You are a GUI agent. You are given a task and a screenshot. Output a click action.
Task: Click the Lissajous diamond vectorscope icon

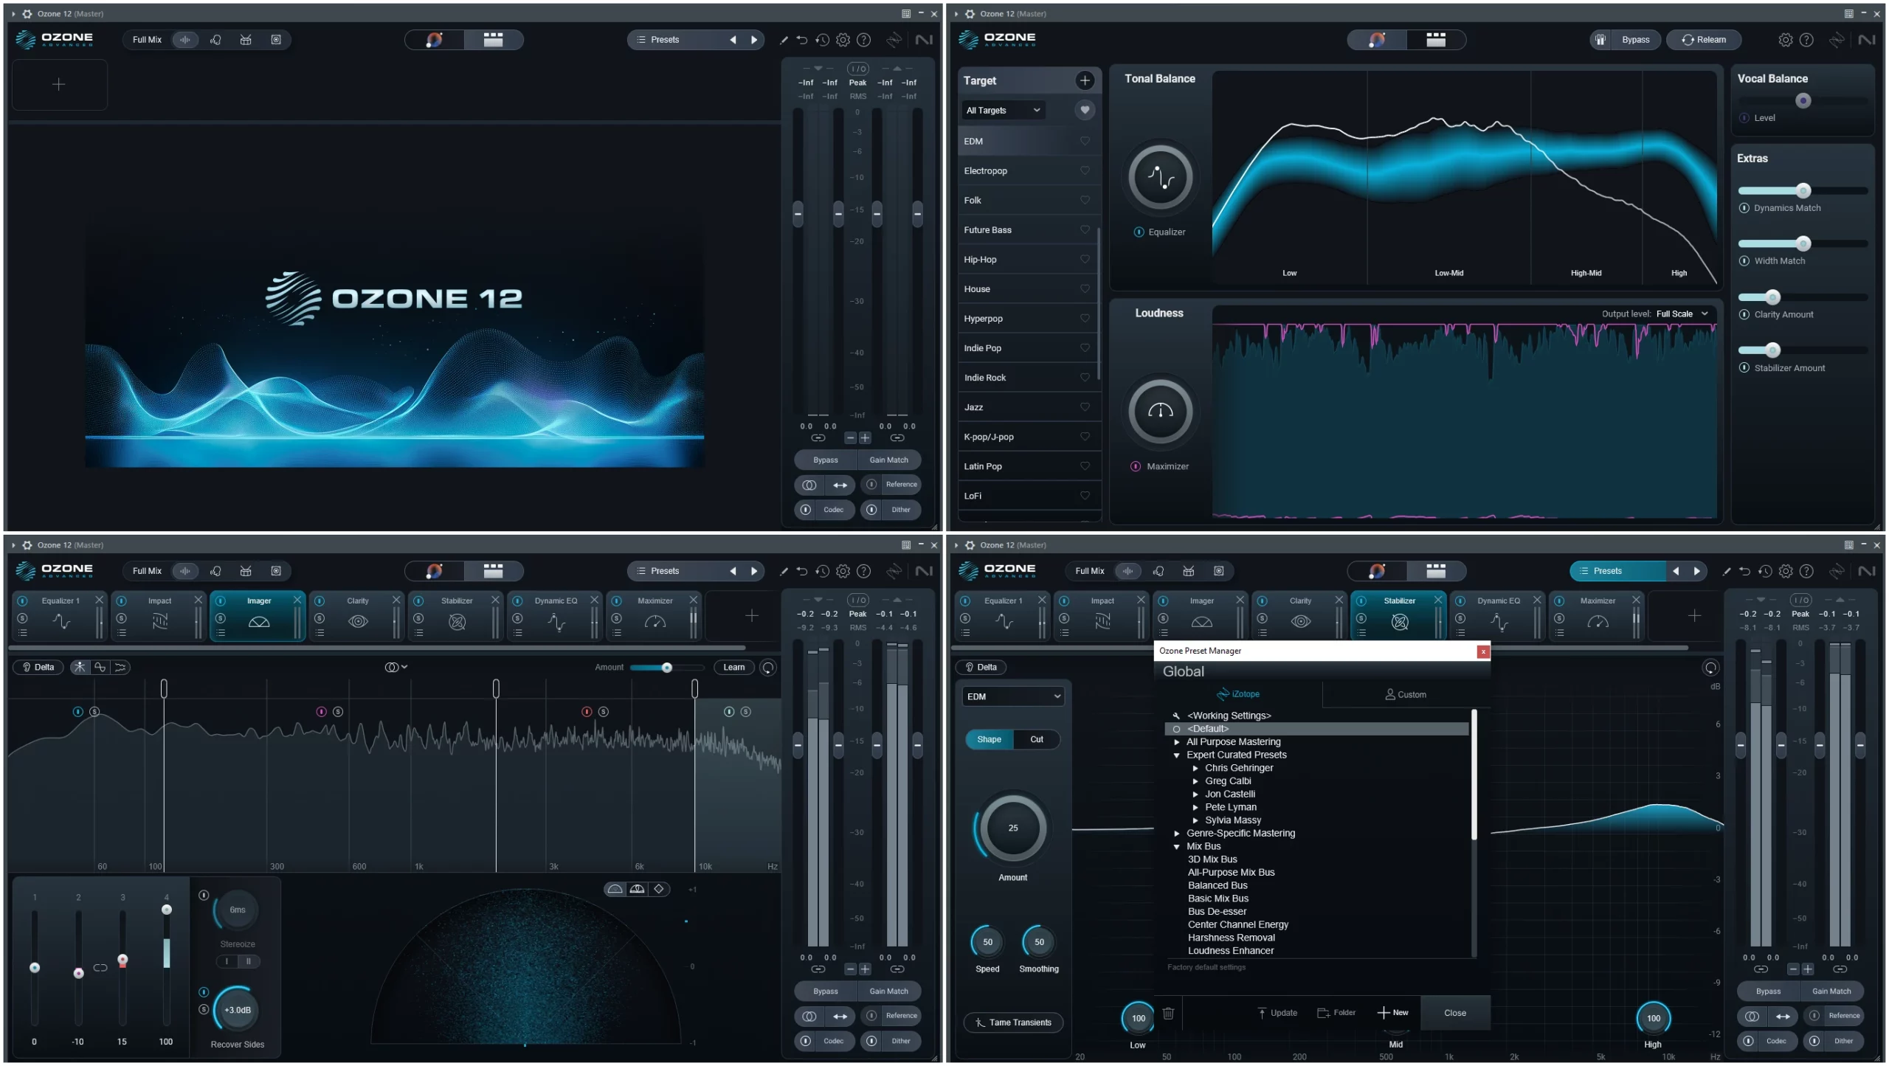click(x=659, y=889)
